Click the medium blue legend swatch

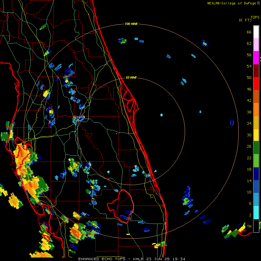coord(256,187)
